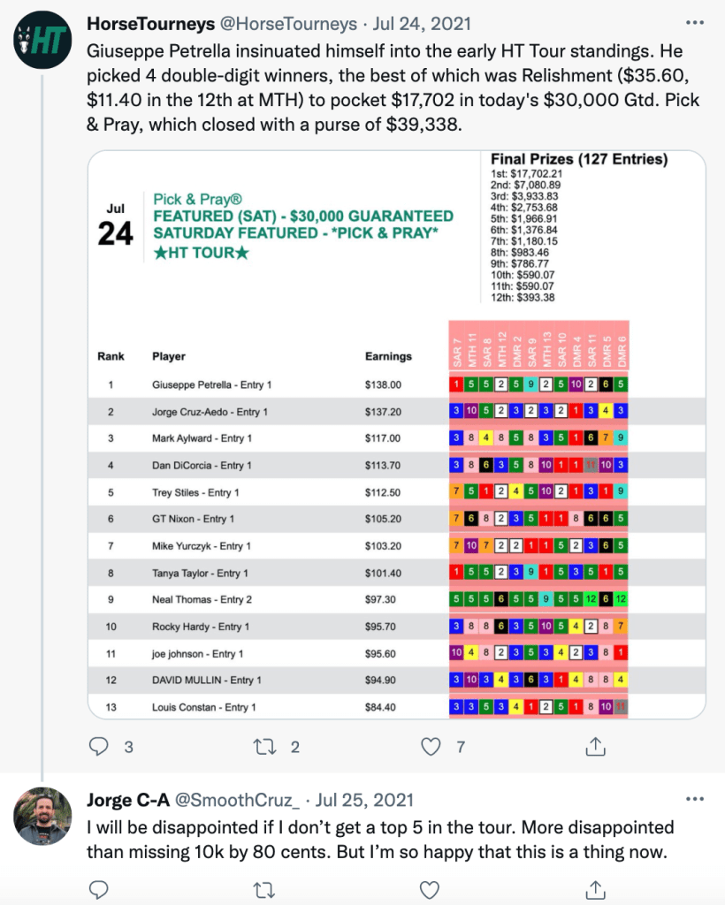This screenshot has height=905, width=725.
Task: Reply to the HorseTourneys tweet
Action: (100, 747)
